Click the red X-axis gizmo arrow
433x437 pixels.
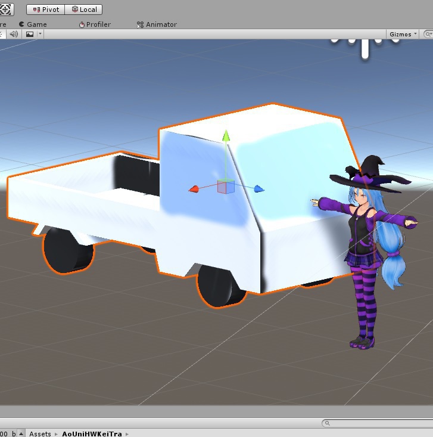[x=194, y=189]
